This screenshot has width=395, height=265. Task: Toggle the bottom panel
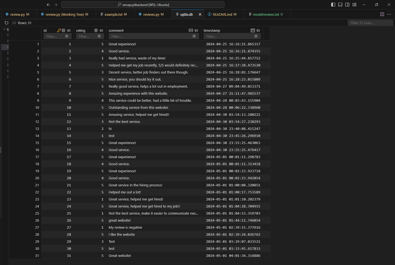point(340,5)
